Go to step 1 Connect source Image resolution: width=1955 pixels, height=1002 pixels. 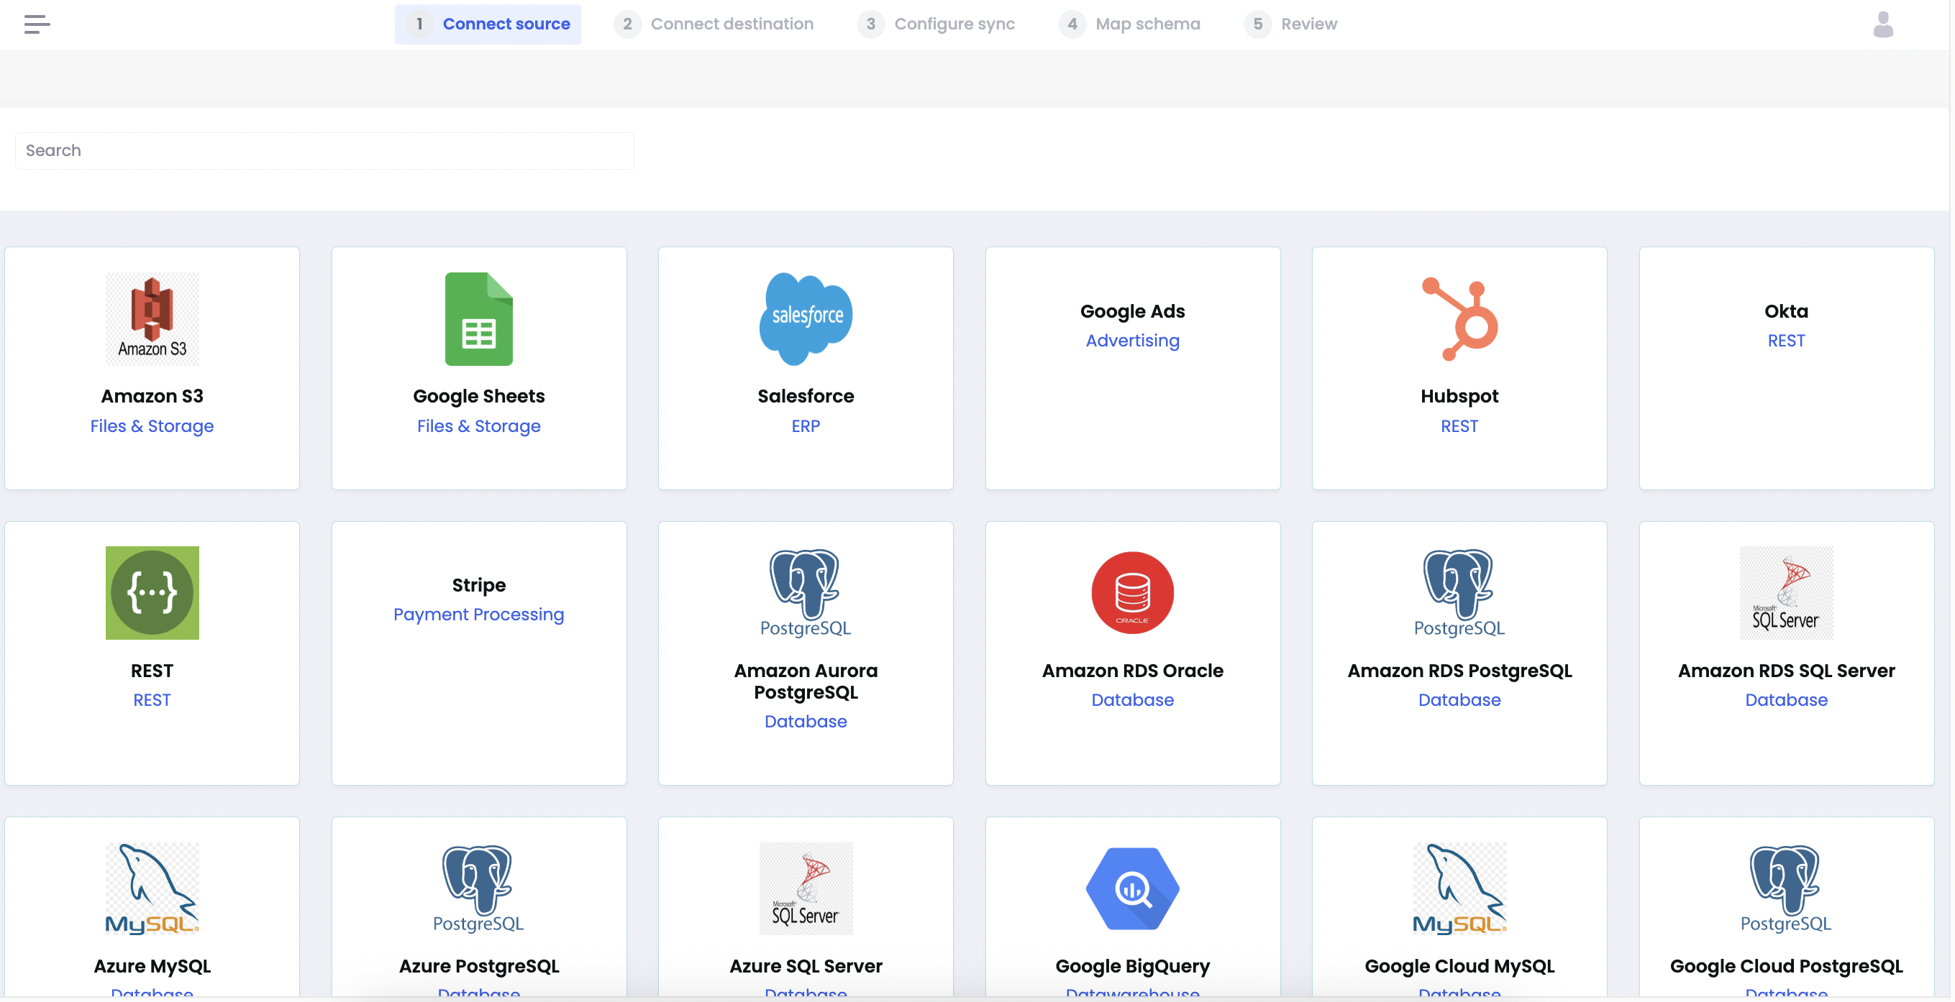tap(488, 24)
